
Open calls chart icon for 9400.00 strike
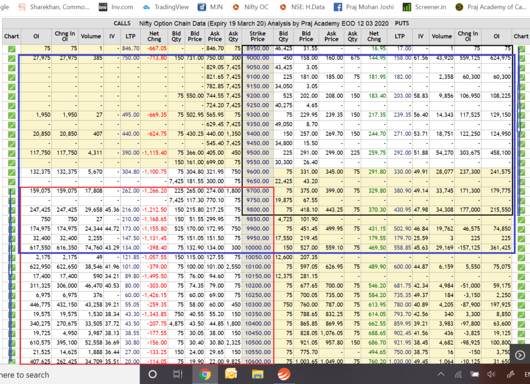(11, 134)
